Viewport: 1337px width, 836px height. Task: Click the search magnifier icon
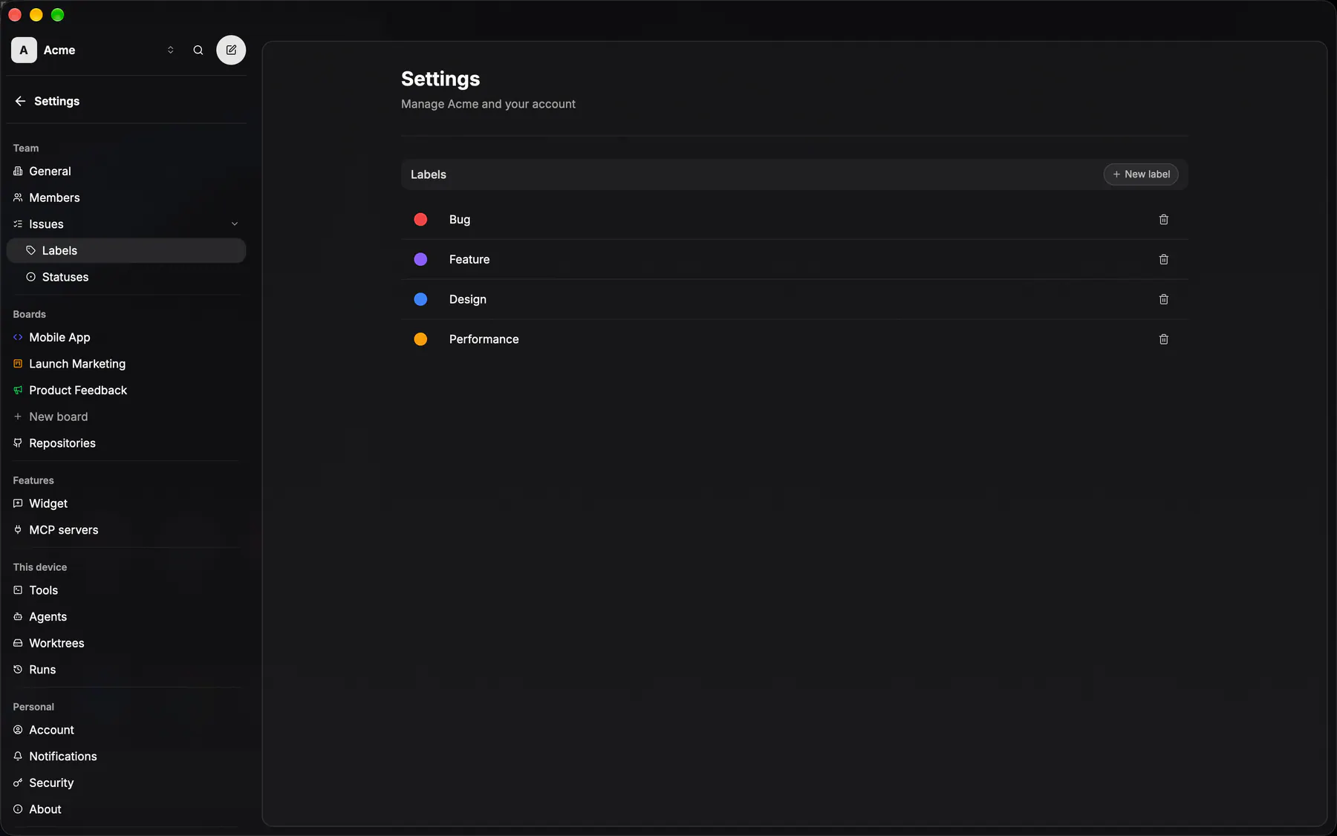pyautogui.click(x=198, y=50)
